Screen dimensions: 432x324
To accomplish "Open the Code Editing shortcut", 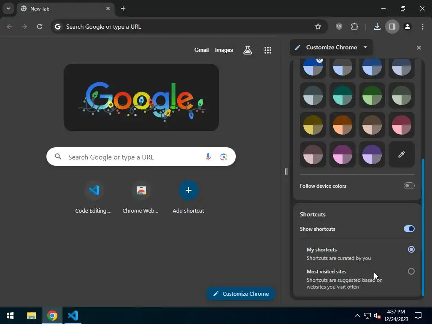I will coord(94,197).
